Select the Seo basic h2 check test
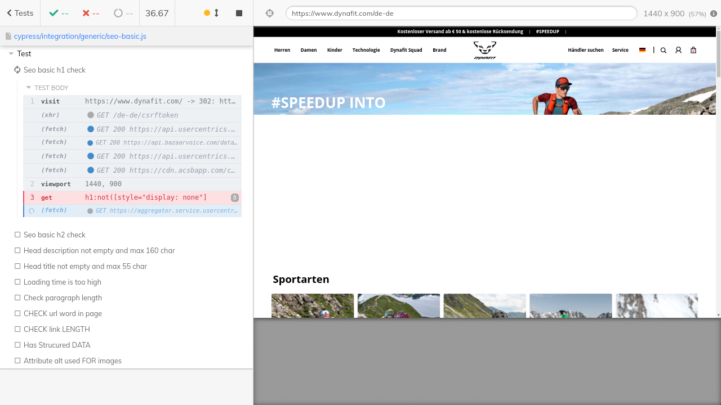 pyautogui.click(x=54, y=235)
